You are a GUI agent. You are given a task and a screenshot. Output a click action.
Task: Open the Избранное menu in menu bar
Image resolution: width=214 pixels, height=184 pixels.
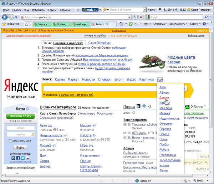39,10
